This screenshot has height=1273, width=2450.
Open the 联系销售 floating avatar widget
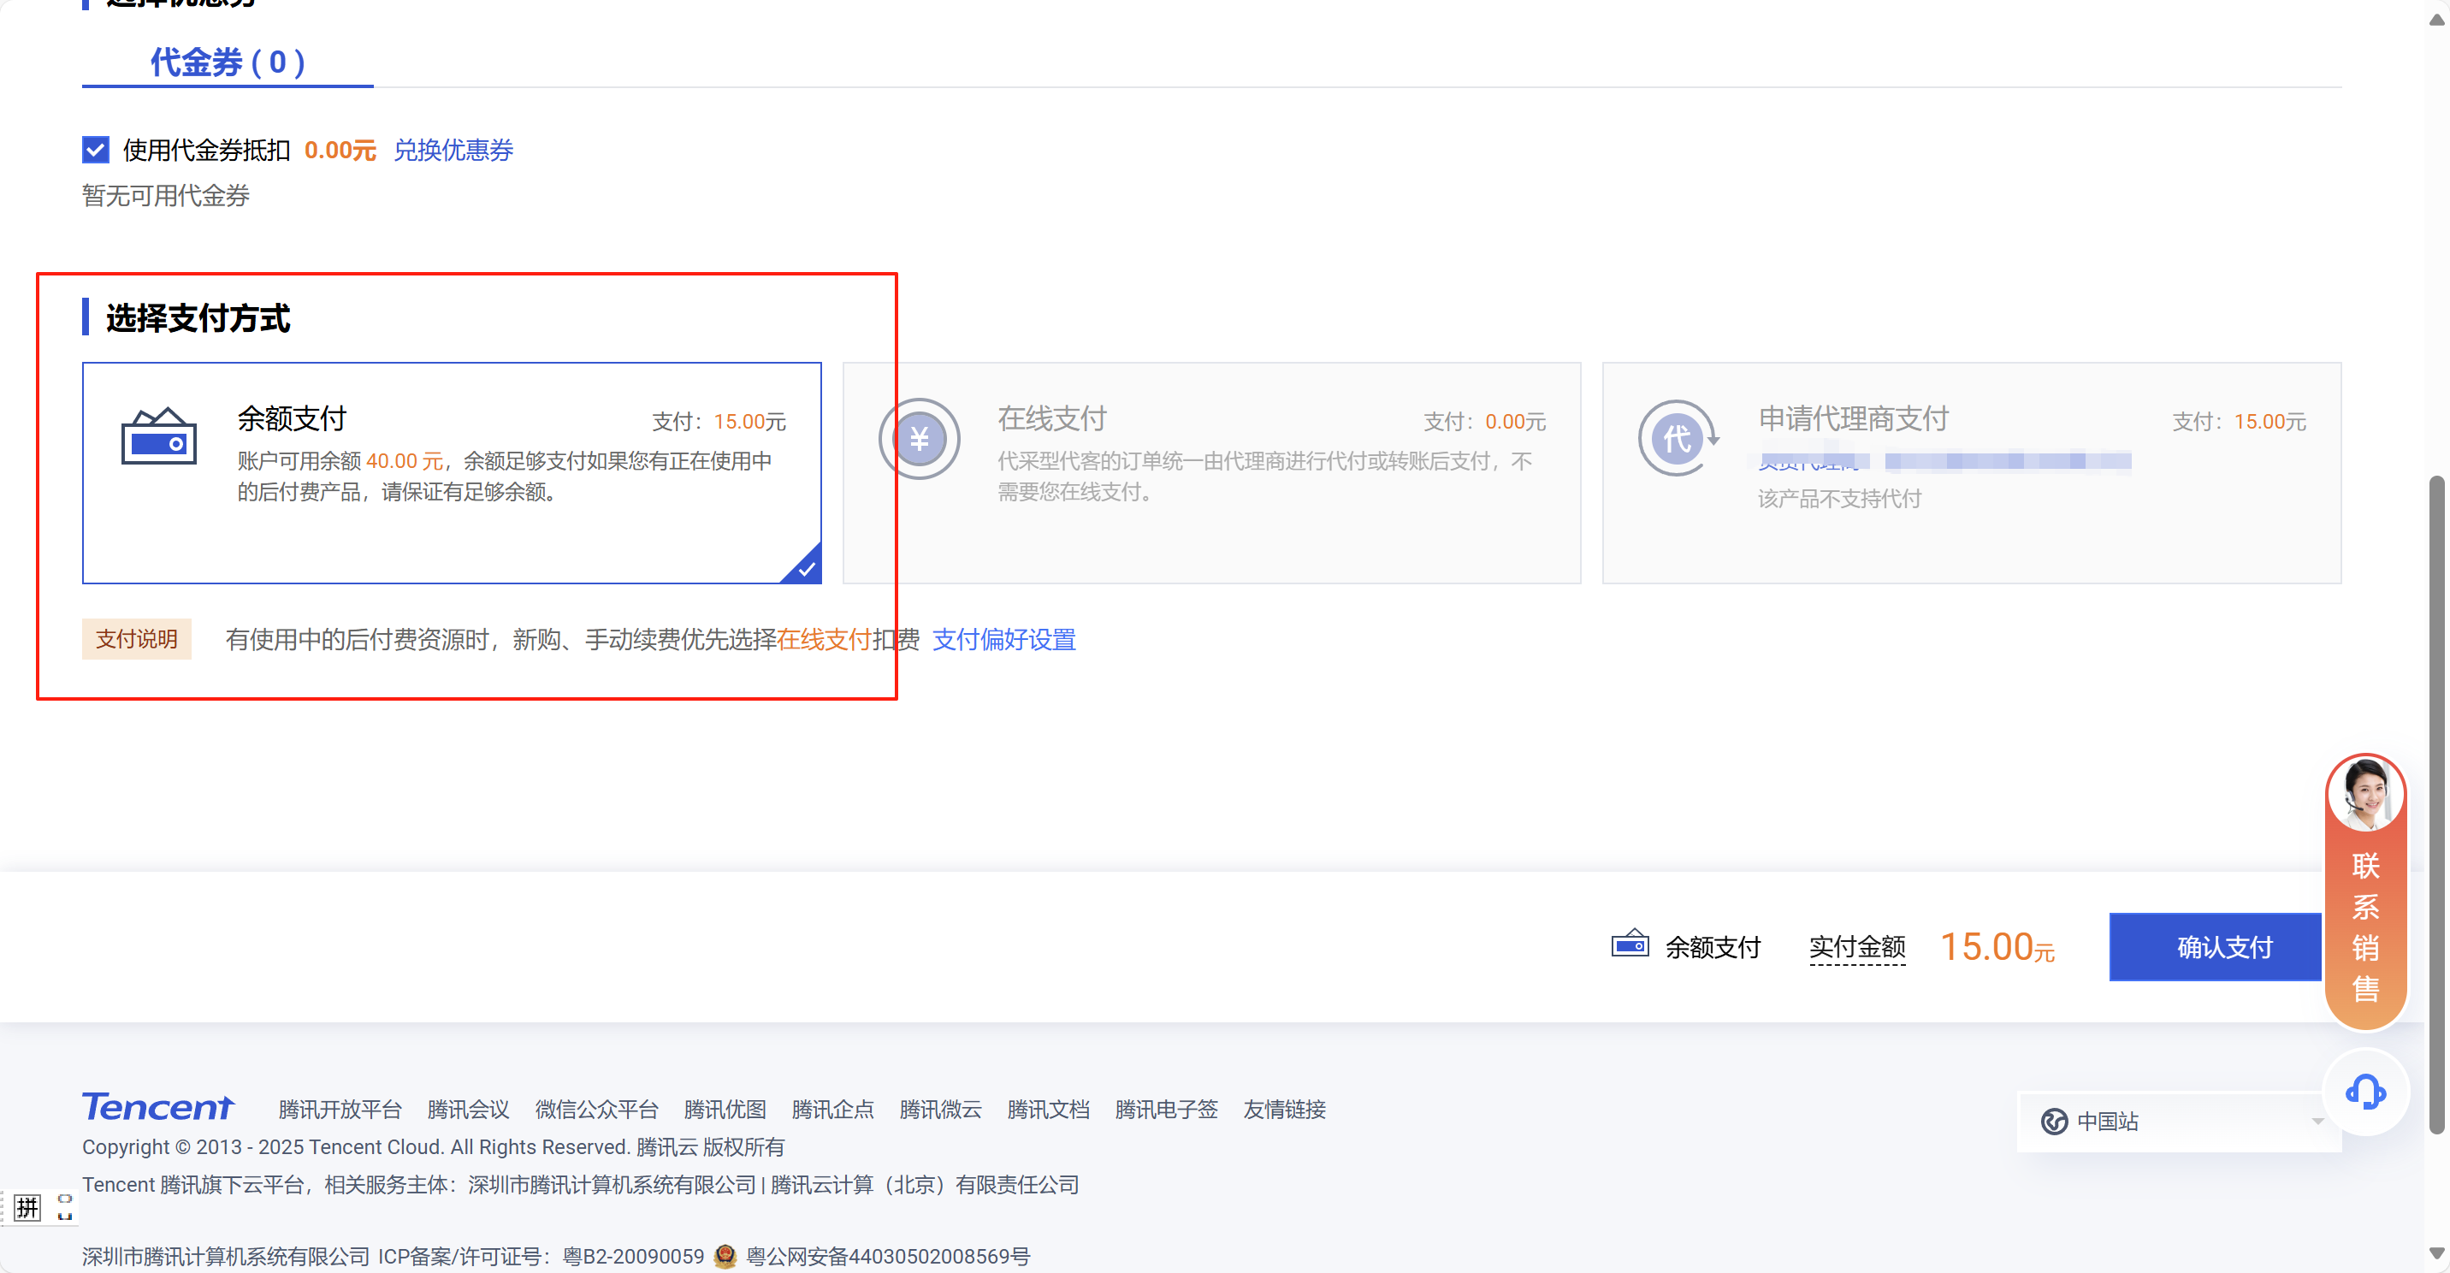tap(2365, 891)
